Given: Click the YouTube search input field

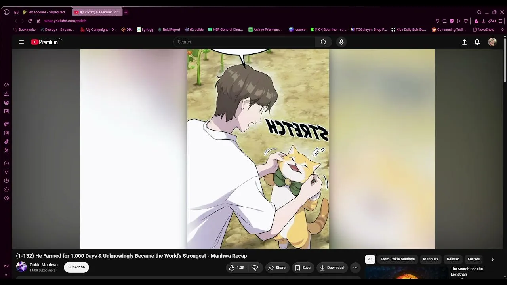Looking at the screenshot, I should pos(244,42).
